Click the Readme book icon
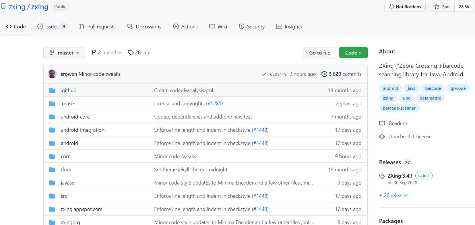The width and height of the screenshot is (475, 225). pyautogui.click(x=382, y=123)
